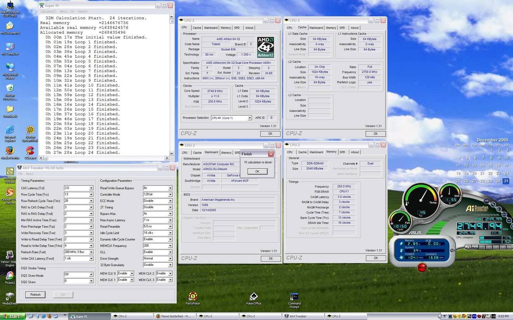Open Super PI Calculate(C) menu
The width and height of the screenshot is (513, 320).
pyautogui.click(x=49, y=12)
